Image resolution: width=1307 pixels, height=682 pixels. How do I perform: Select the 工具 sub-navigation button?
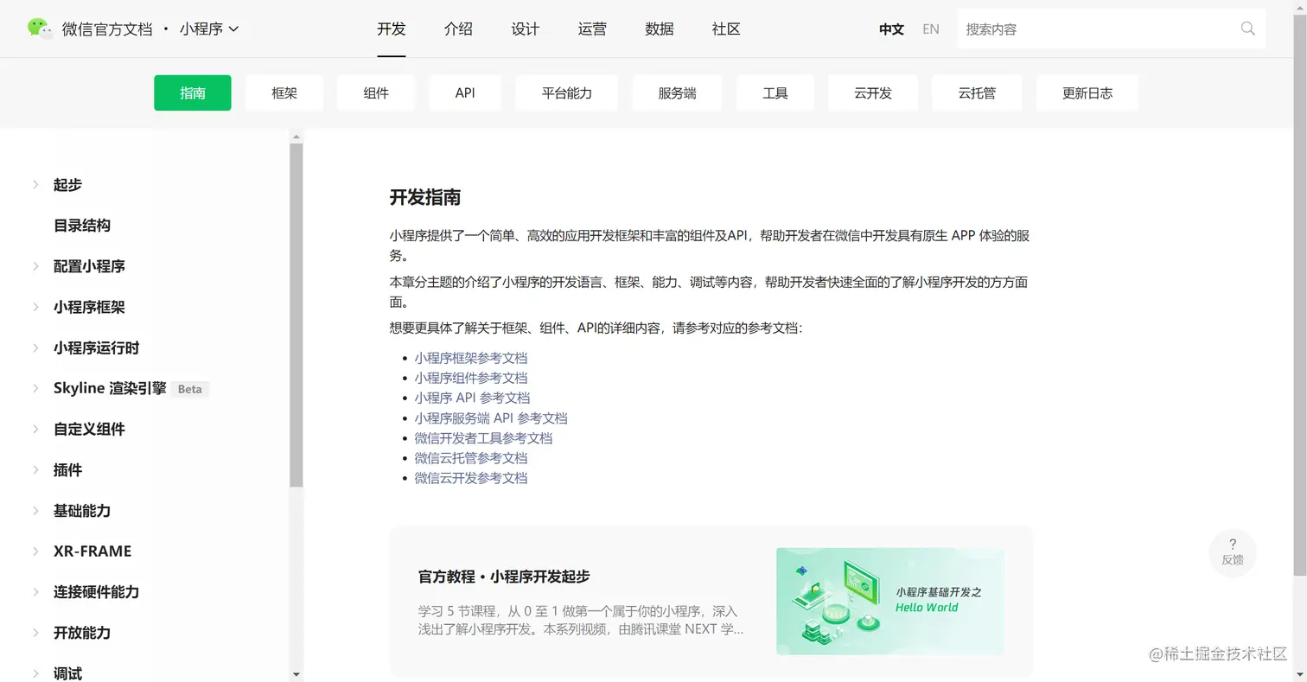(775, 92)
